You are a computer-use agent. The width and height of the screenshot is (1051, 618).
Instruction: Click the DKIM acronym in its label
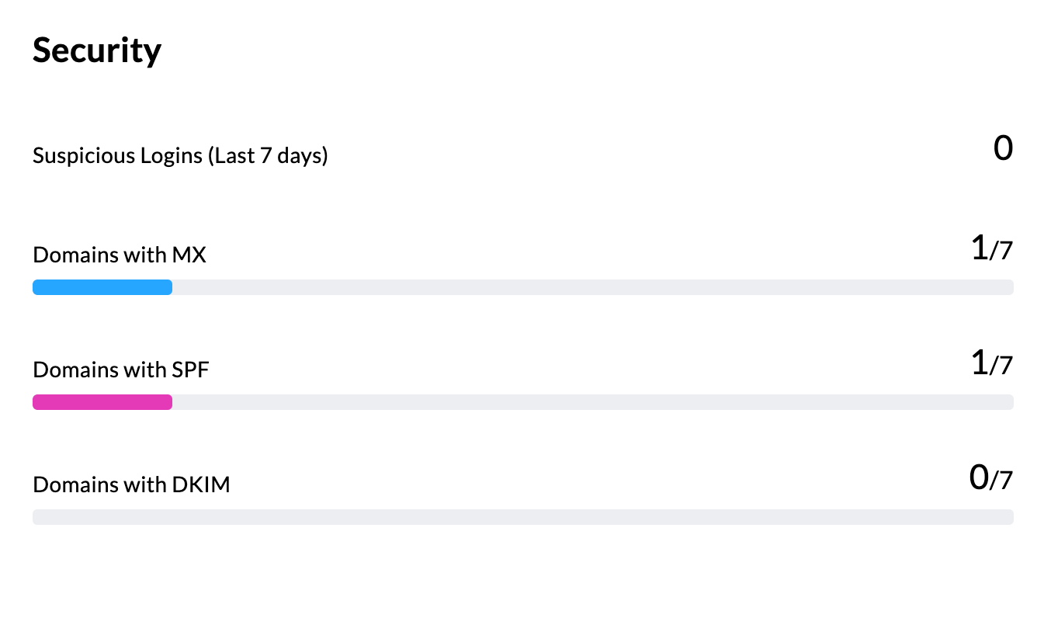(200, 484)
